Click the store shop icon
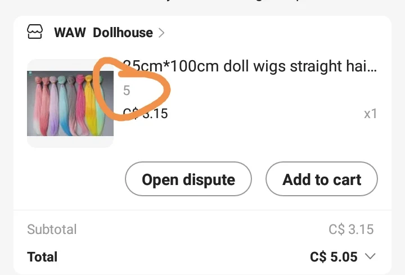This screenshot has width=405, height=275. click(x=35, y=31)
